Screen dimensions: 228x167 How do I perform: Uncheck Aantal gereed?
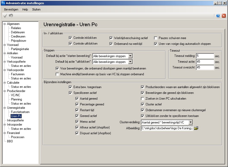[77, 99]
